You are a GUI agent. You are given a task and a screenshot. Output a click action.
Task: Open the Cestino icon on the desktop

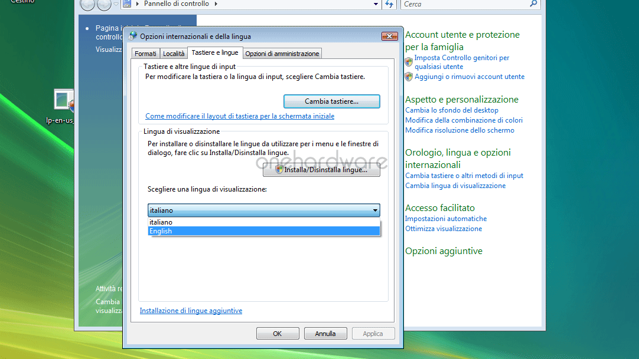[22, 2]
